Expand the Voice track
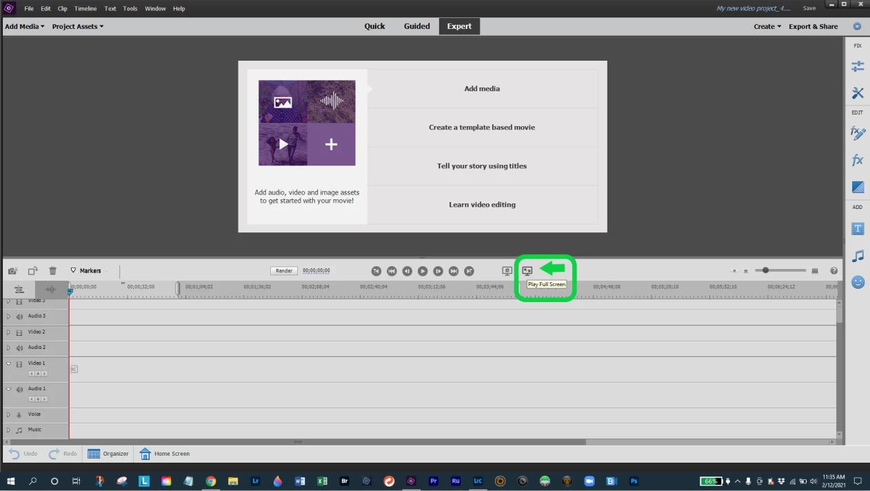Viewport: 870px width, 491px height. (x=8, y=414)
